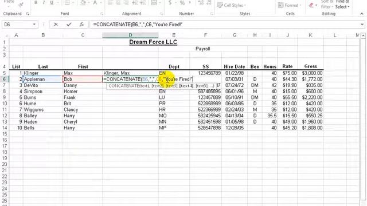
Task: Open the Sort & Filter dropdown
Action: (326, 5)
